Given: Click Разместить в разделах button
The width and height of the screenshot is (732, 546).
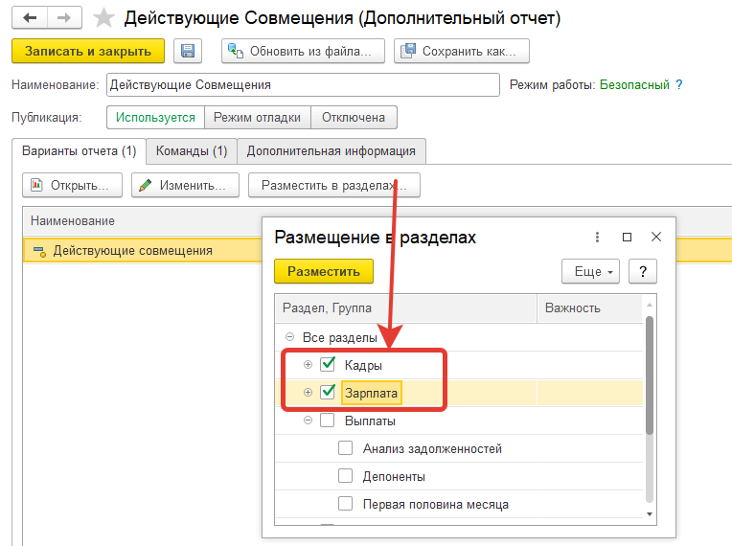Looking at the screenshot, I should pos(334,185).
